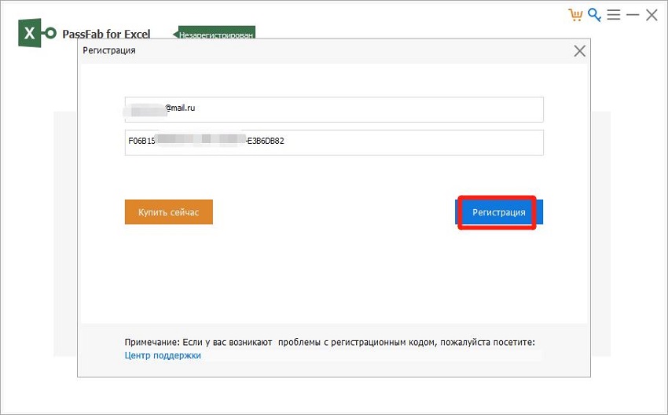This screenshot has width=668, height=415.
Task: Click the Незарегистрирован status badge
Action: (215, 33)
